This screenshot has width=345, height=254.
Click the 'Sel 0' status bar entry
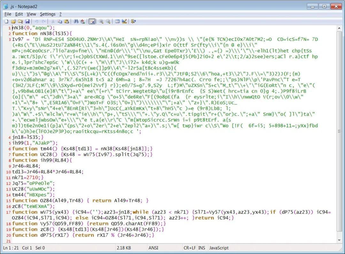coord(40,248)
